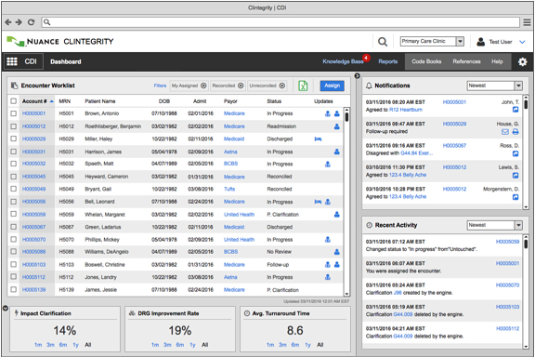Click bed icon in Miller, Haley row

click(x=318, y=139)
